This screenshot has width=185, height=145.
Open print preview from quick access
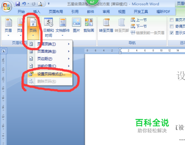click(40, 4)
